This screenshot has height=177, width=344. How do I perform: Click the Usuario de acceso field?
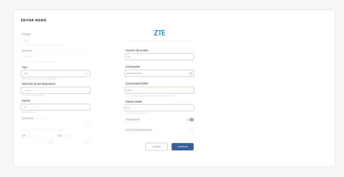[159, 57]
